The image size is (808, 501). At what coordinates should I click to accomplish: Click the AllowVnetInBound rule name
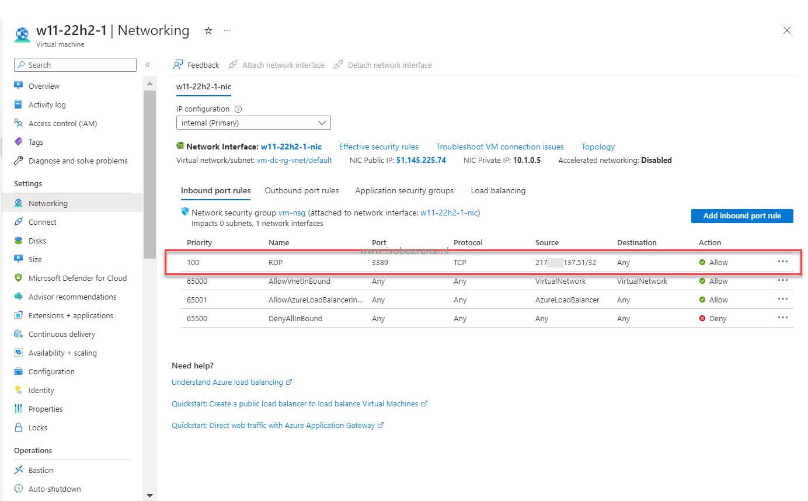pos(299,281)
